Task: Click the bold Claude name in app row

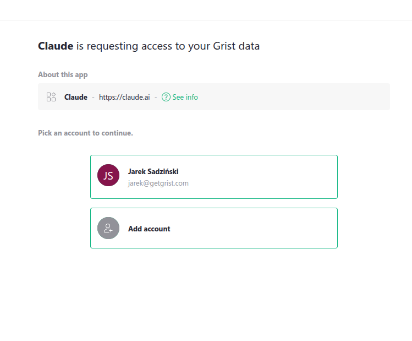Action: click(76, 97)
